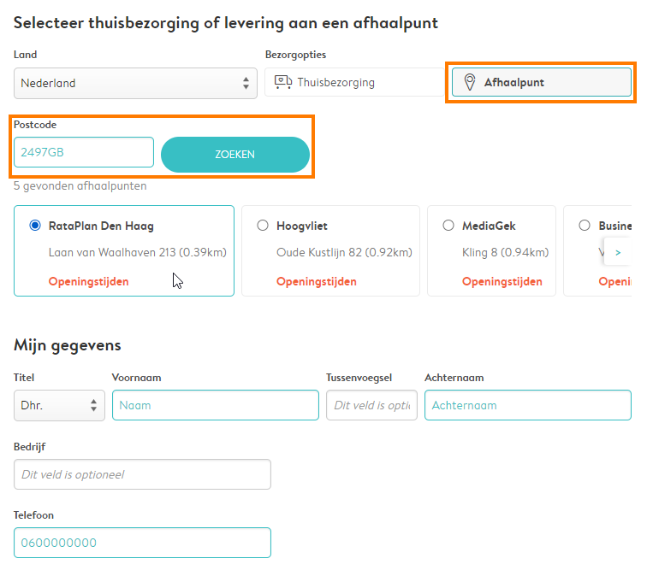Click the next arrow in pickup points list

click(x=618, y=252)
